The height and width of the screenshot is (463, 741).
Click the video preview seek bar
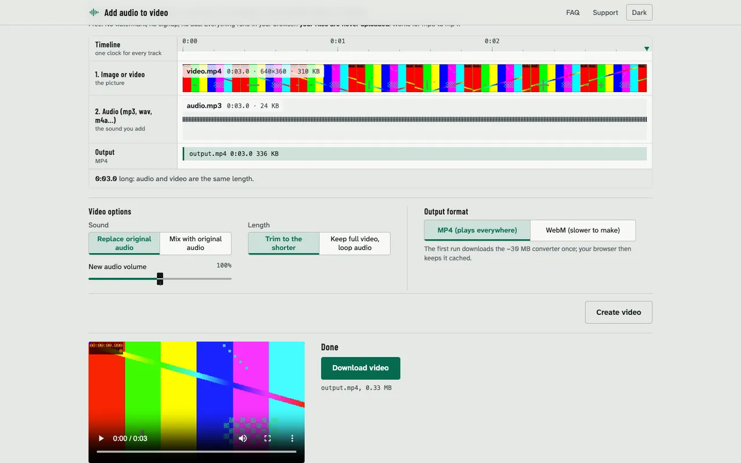tap(196, 451)
